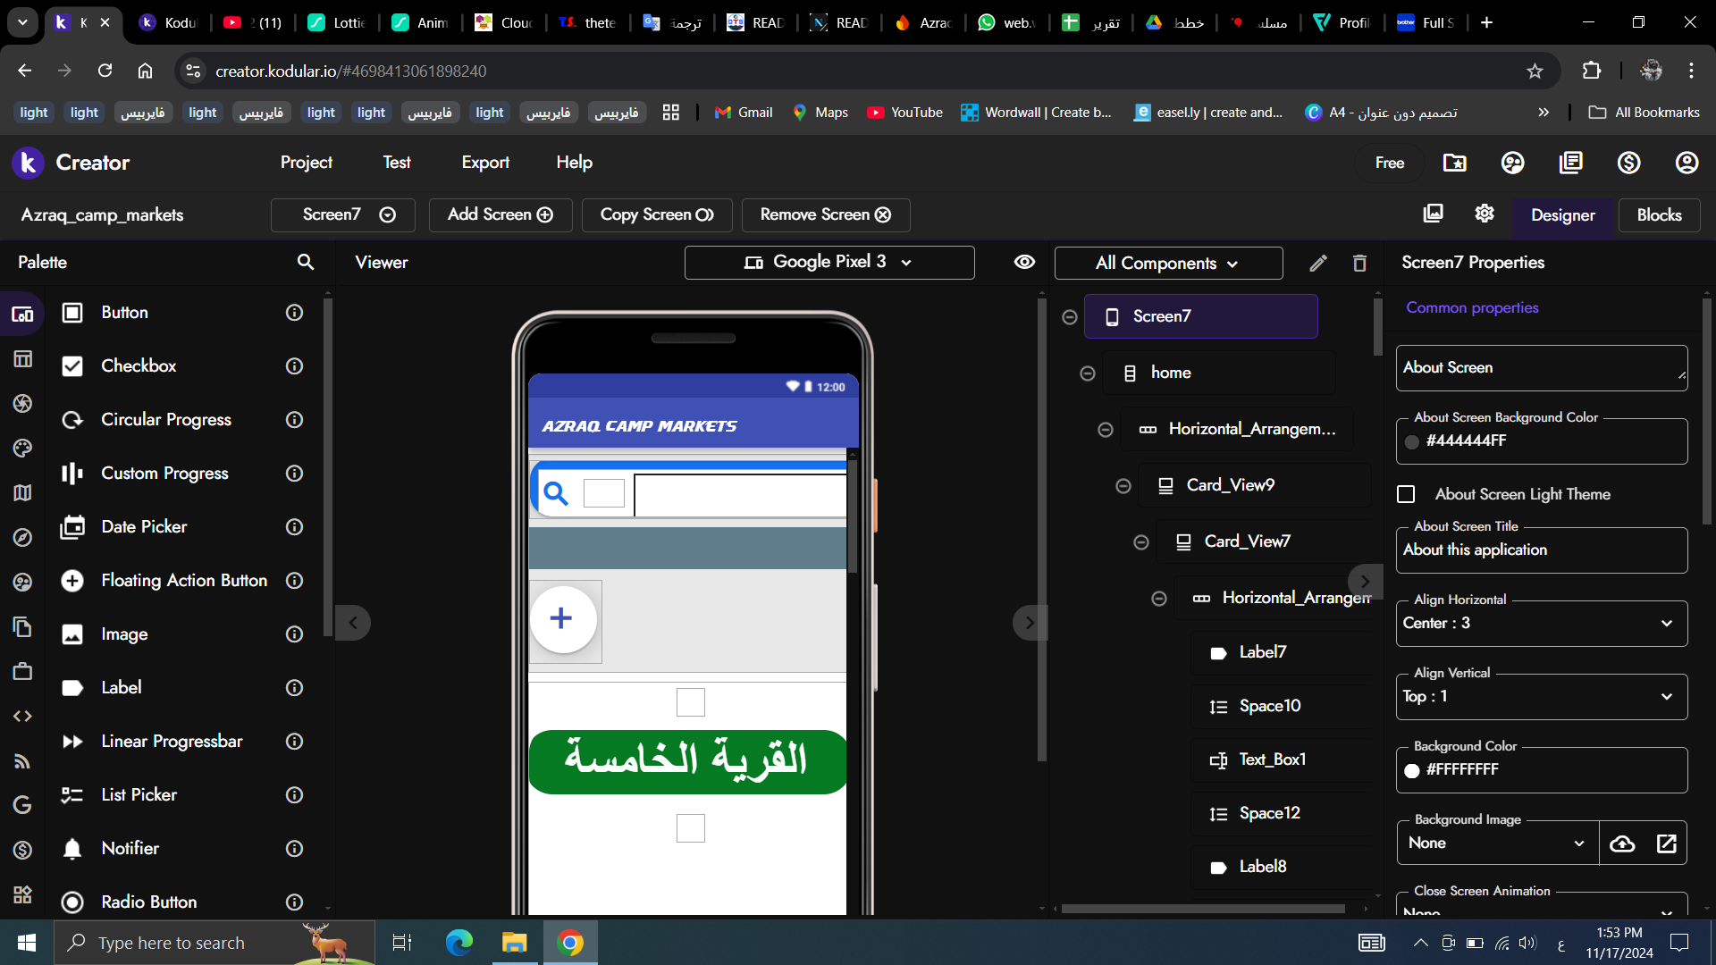Click the delete component trash icon
The height and width of the screenshot is (965, 1716).
pyautogui.click(x=1359, y=263)
